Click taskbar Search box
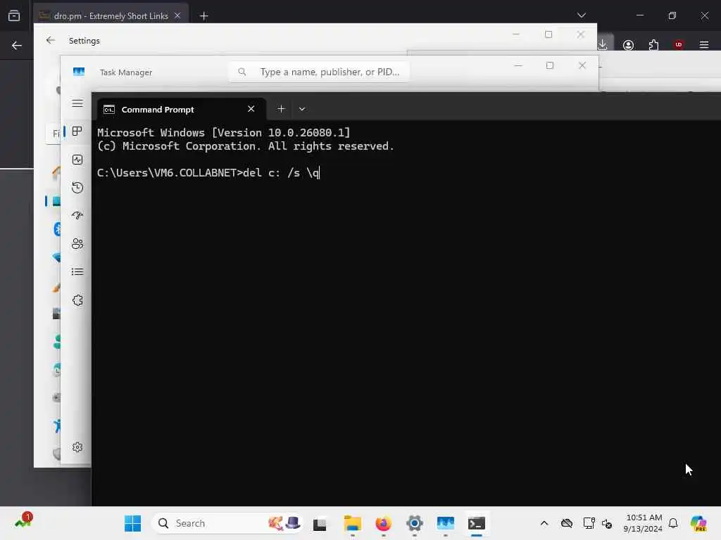 pyautogui.click(x=227, y=523)
